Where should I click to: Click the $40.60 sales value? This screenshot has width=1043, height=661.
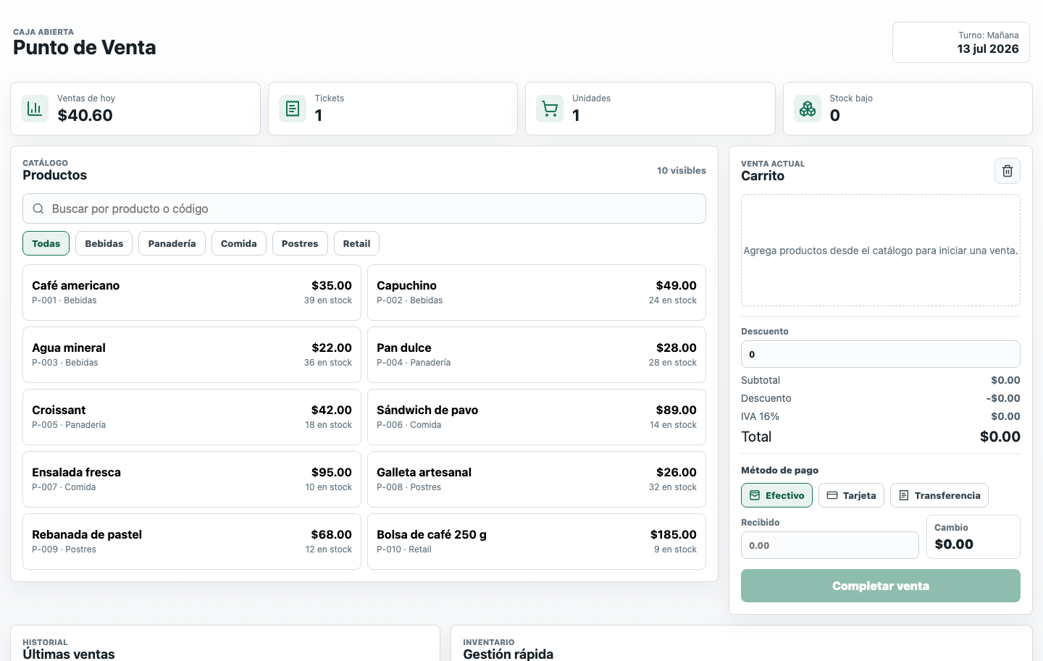pyautogui.click(x=85, y=115)
